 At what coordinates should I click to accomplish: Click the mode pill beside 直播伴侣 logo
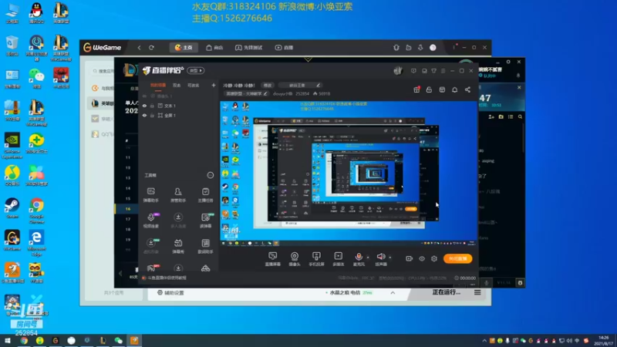point(196,70)
